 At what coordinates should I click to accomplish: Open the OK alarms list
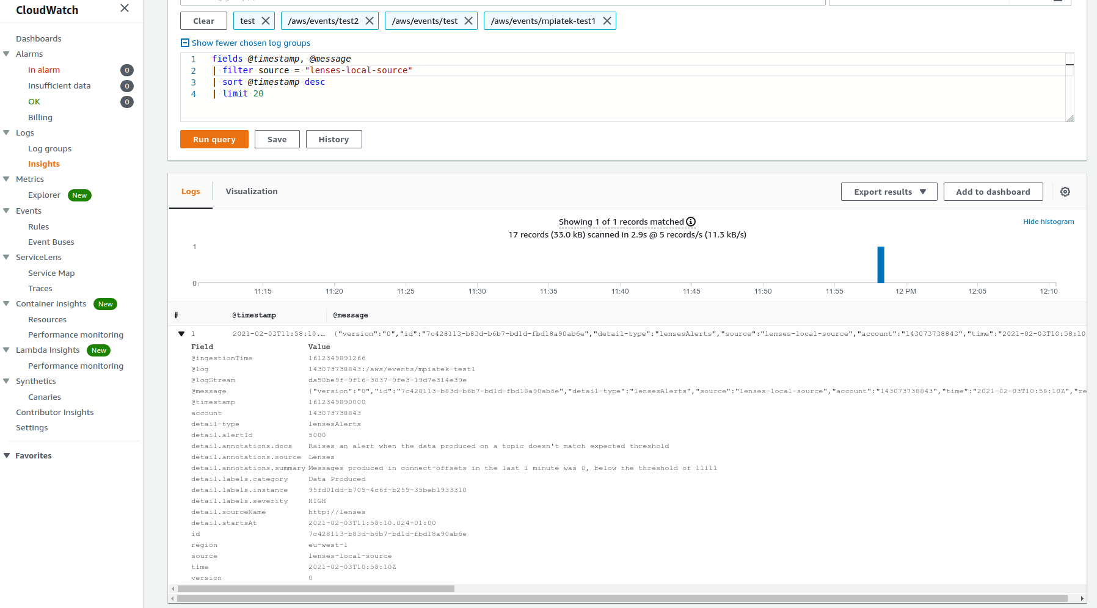[x=34, y=101]
